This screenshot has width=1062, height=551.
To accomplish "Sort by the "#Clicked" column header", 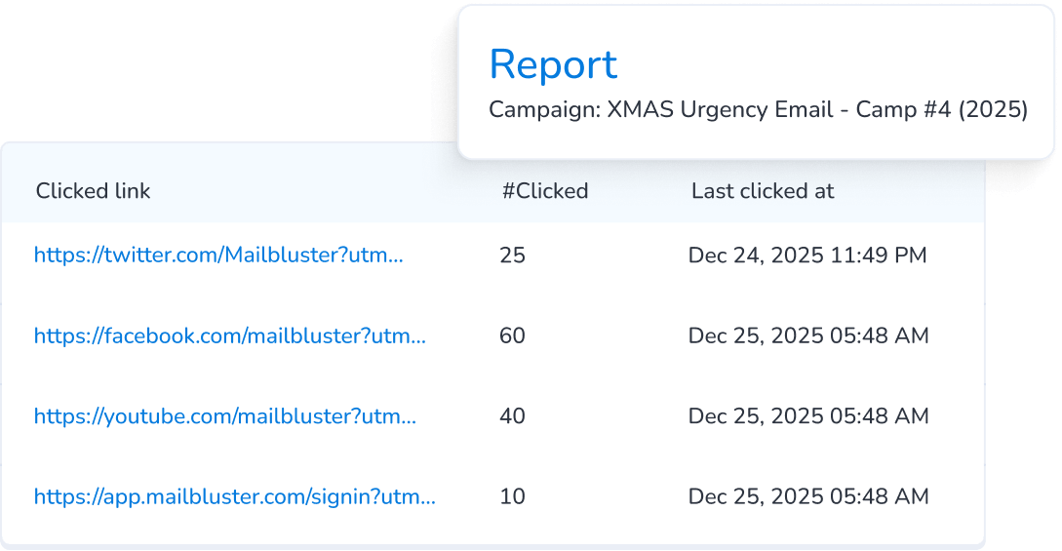I will (x=545, y=191).
